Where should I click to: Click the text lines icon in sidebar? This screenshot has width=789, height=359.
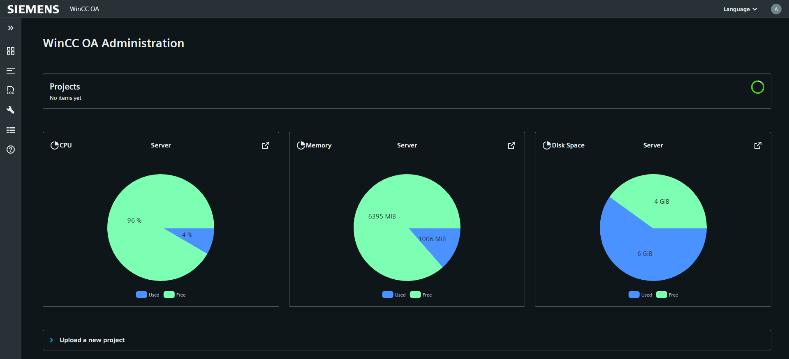(11, 71)
